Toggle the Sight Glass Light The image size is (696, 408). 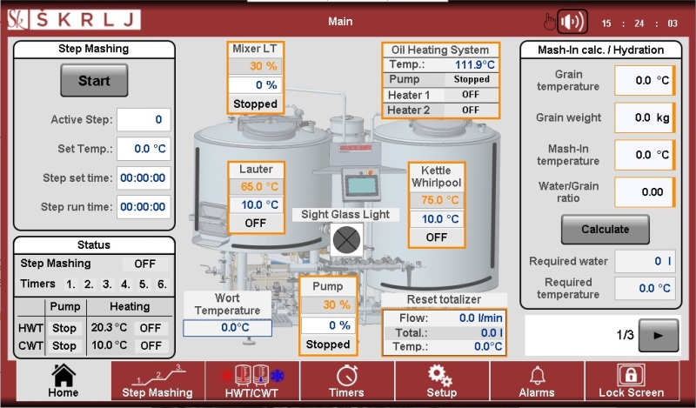tap(345, 238)
